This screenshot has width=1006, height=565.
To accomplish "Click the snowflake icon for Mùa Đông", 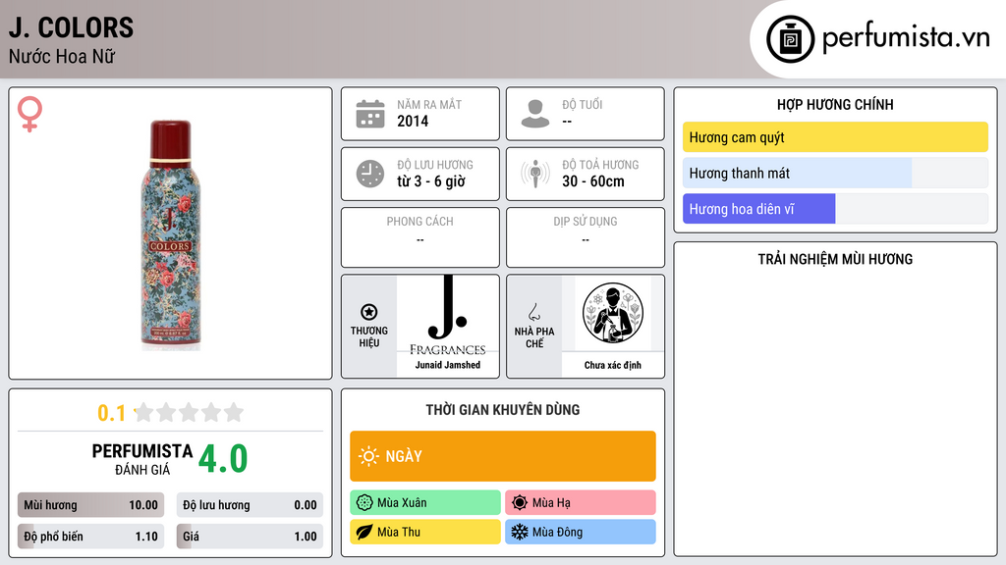I will (x=520, y=532).
